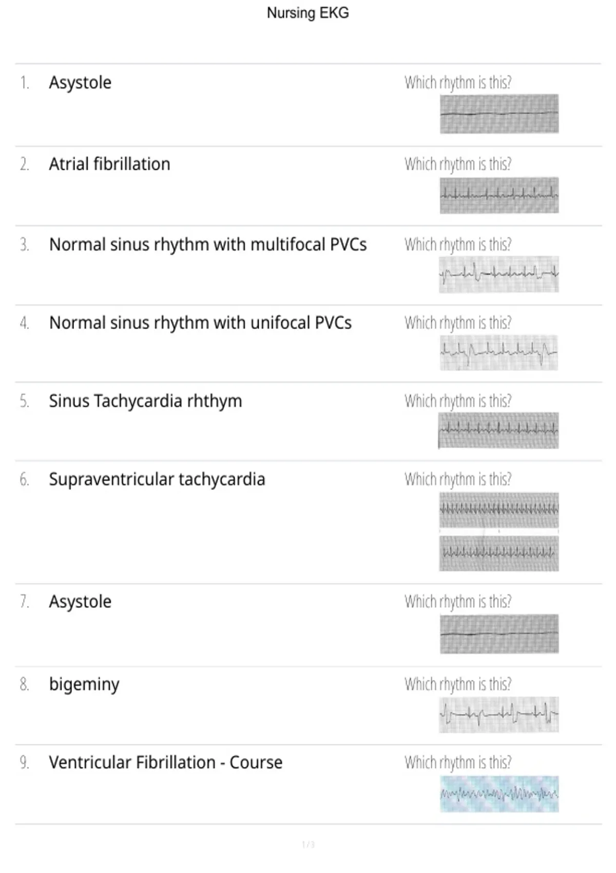Screen dimensions: 616x873
Task: Select the multifocal PVCs EKG strip
Action: pos(499,274)
